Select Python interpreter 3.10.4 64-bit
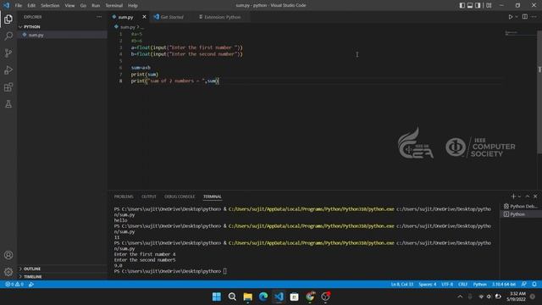 [504, 285]
